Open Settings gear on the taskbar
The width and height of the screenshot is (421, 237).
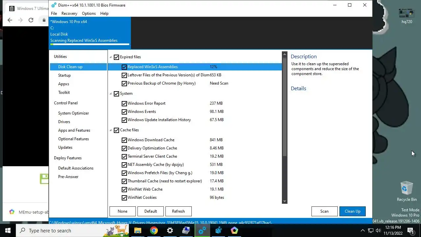170,230
